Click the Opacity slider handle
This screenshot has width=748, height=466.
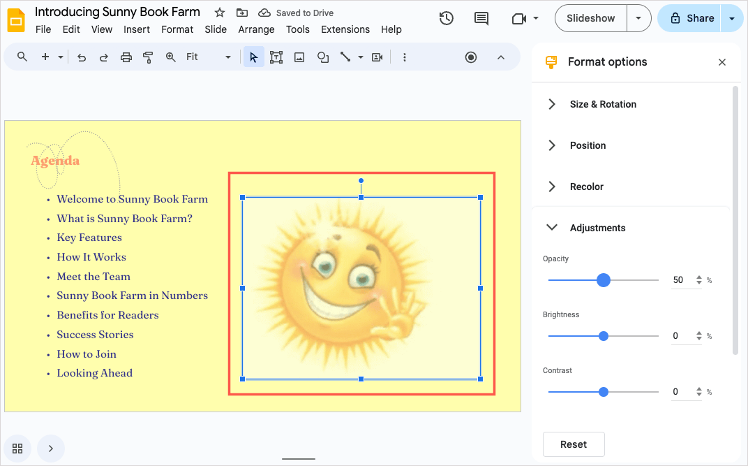coord(604,280)
